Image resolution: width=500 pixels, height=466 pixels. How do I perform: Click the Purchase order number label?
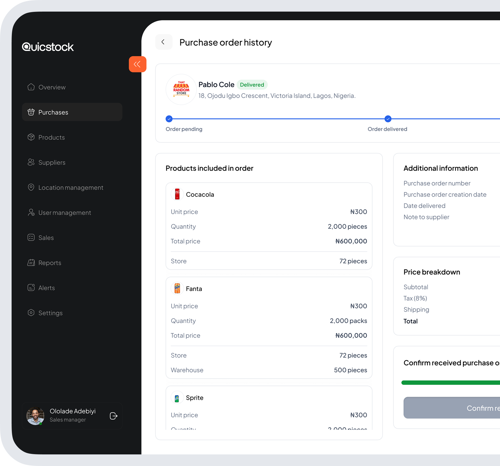(437, 183)
